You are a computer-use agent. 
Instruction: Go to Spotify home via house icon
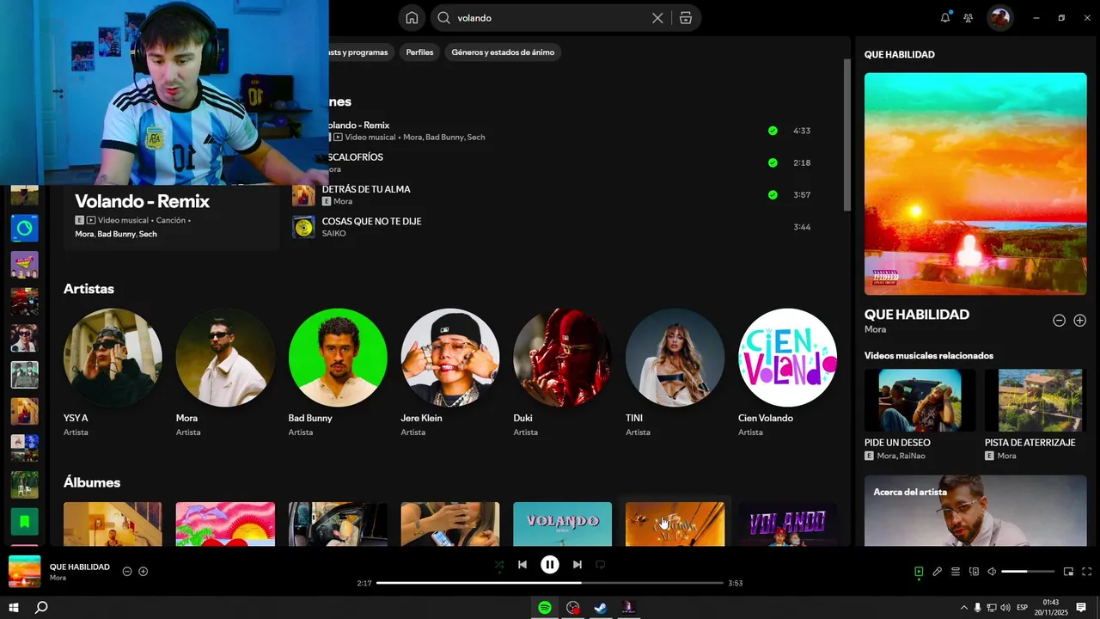[x=412, y=18]
